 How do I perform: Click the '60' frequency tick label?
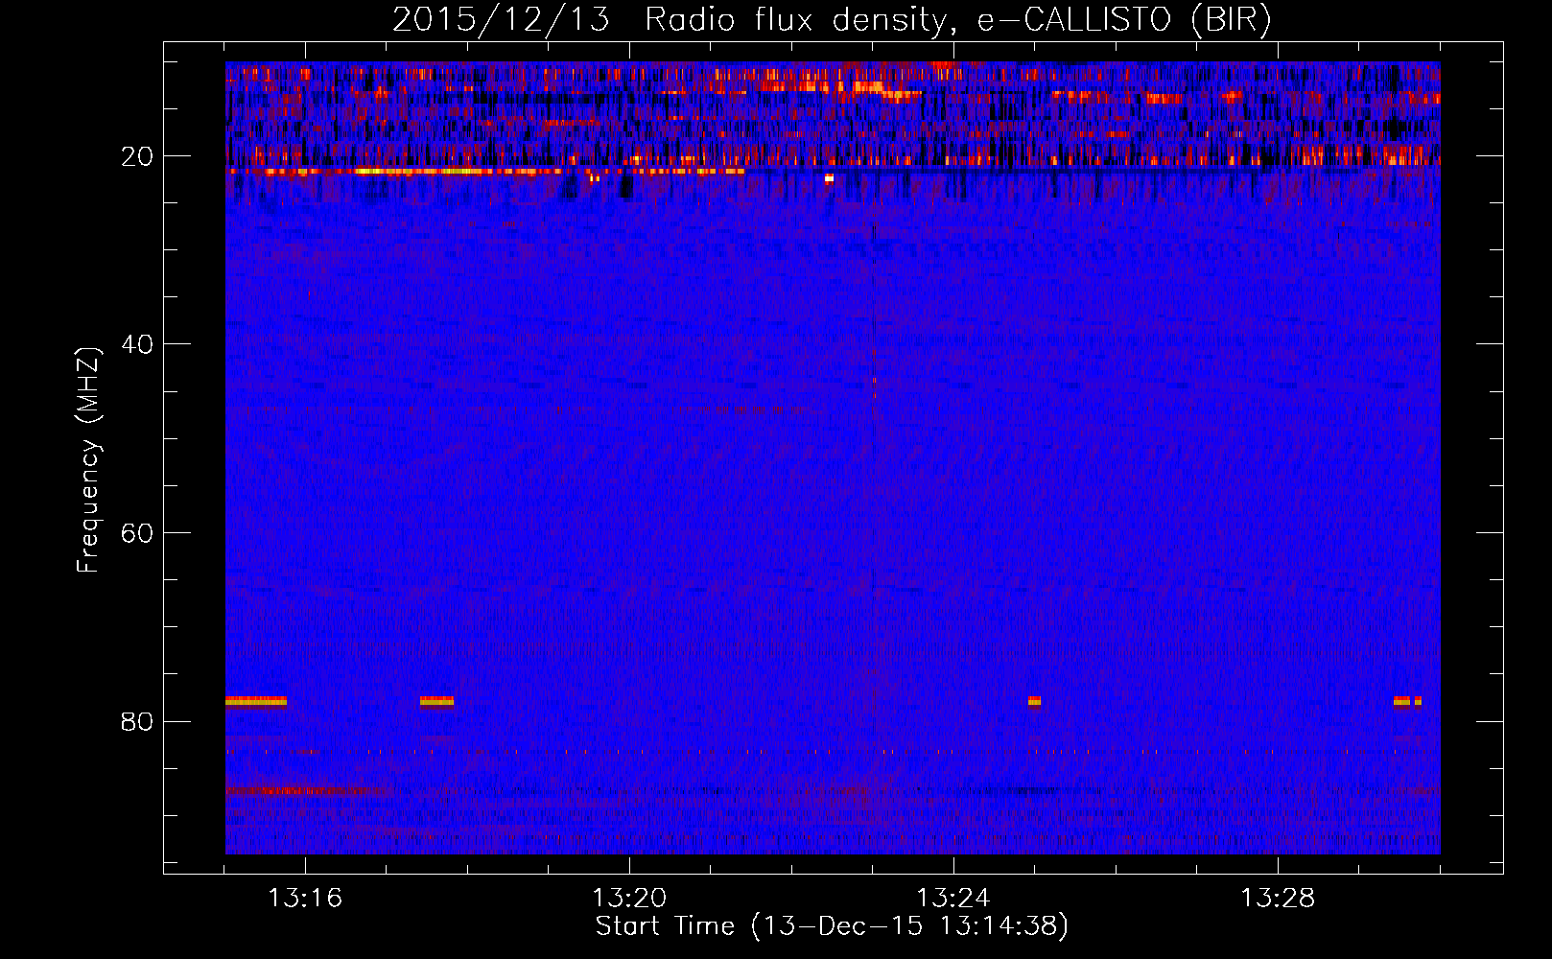(x=138, y=532)
